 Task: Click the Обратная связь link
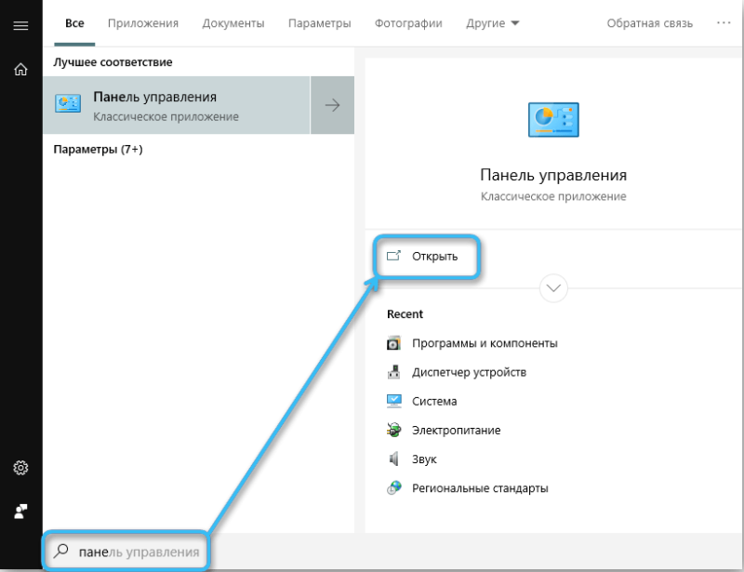point(649,23)
